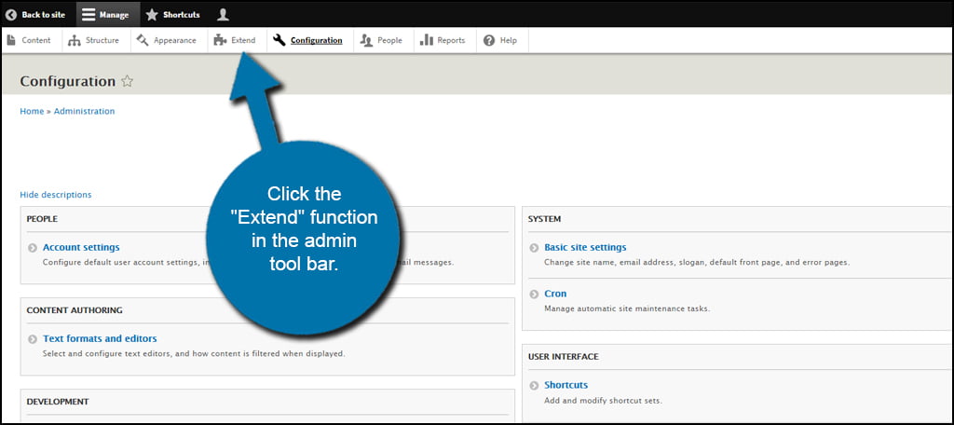This screenshot has width=954, height=425.
Task: Click the Back to site arrow icon
Action: tap(11, 14)
